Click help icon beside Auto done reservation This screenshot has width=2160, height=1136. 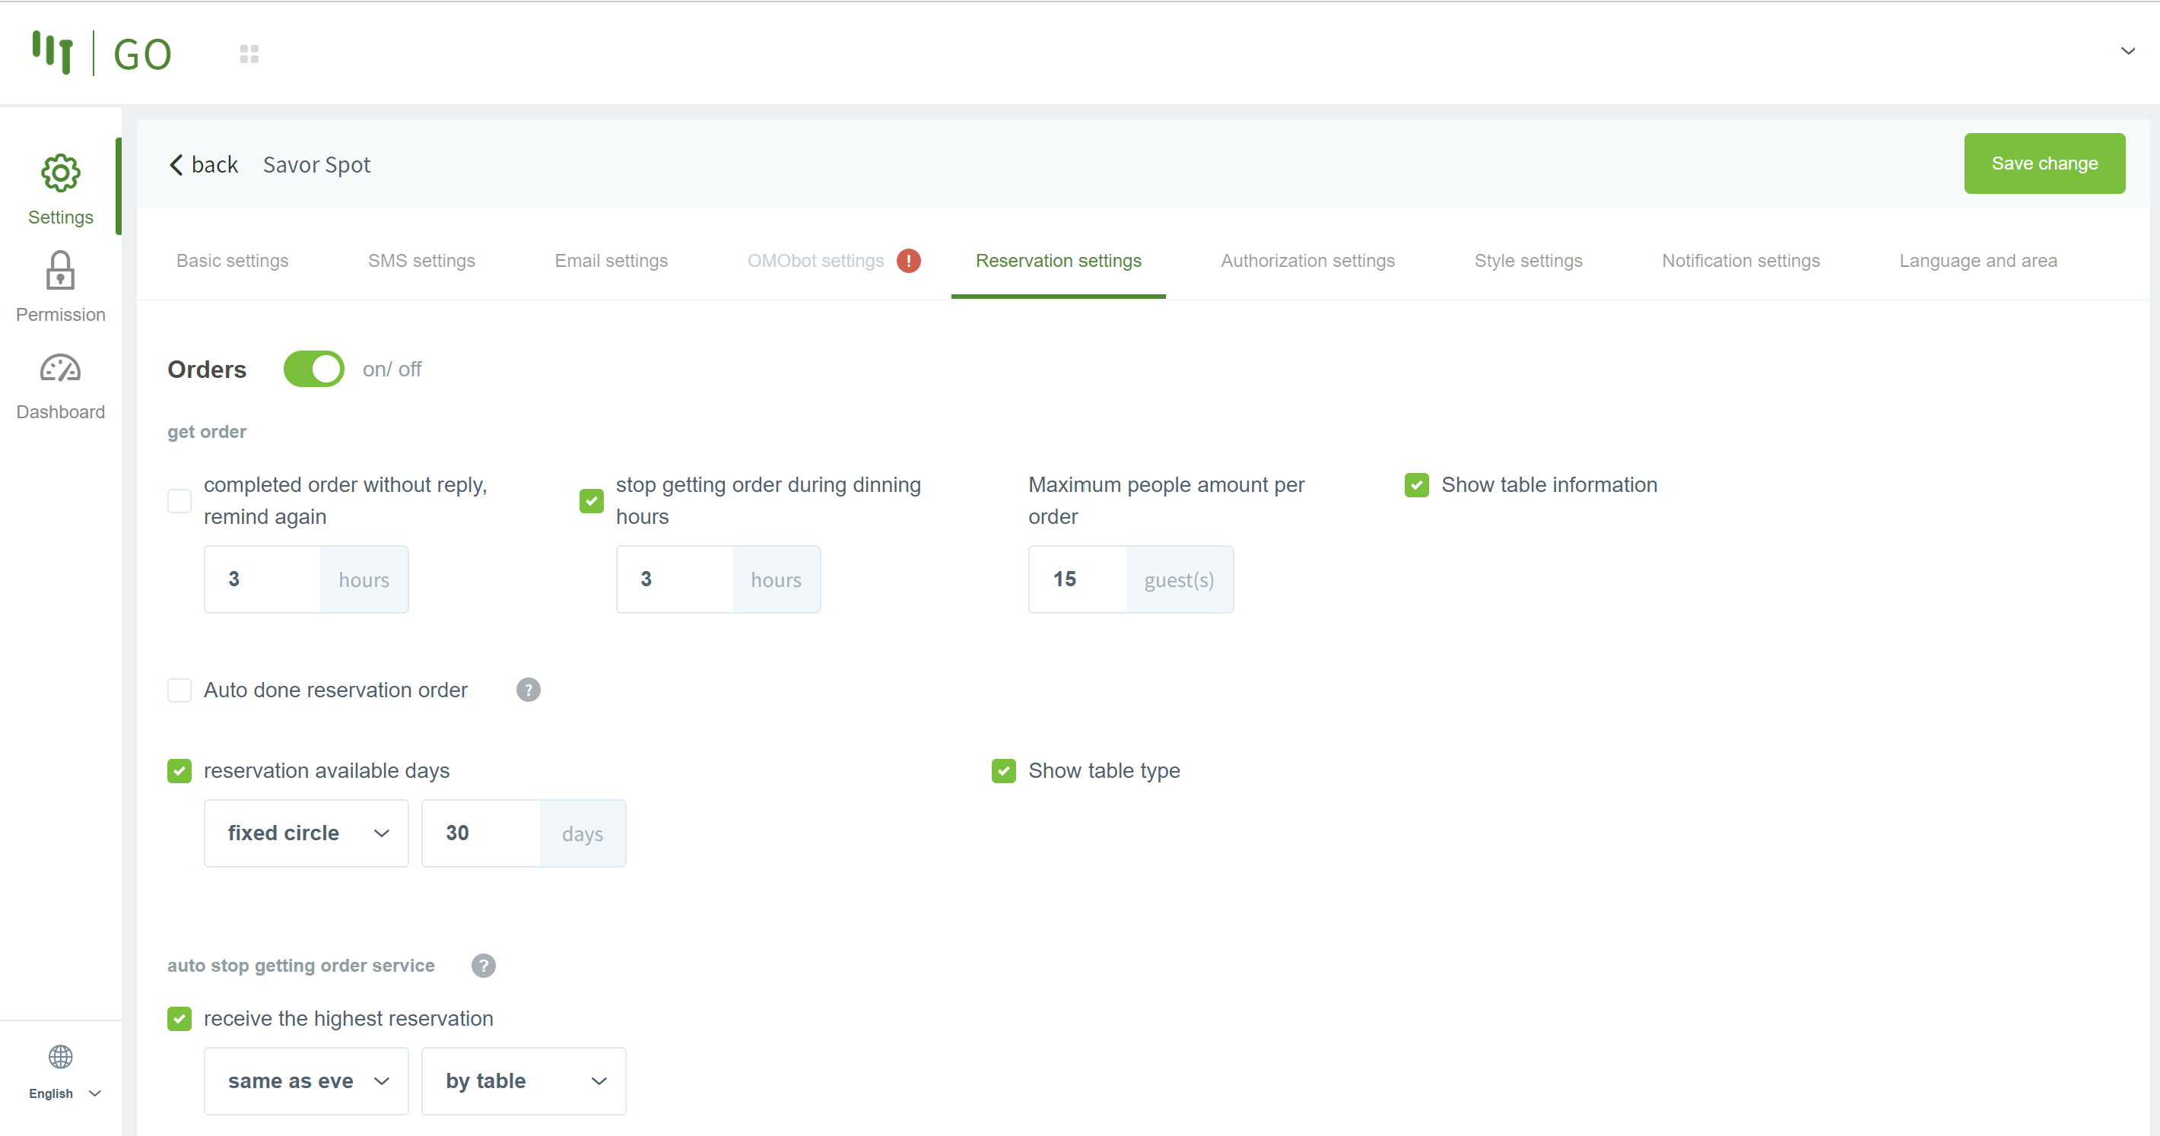click(x=527, y=690)
